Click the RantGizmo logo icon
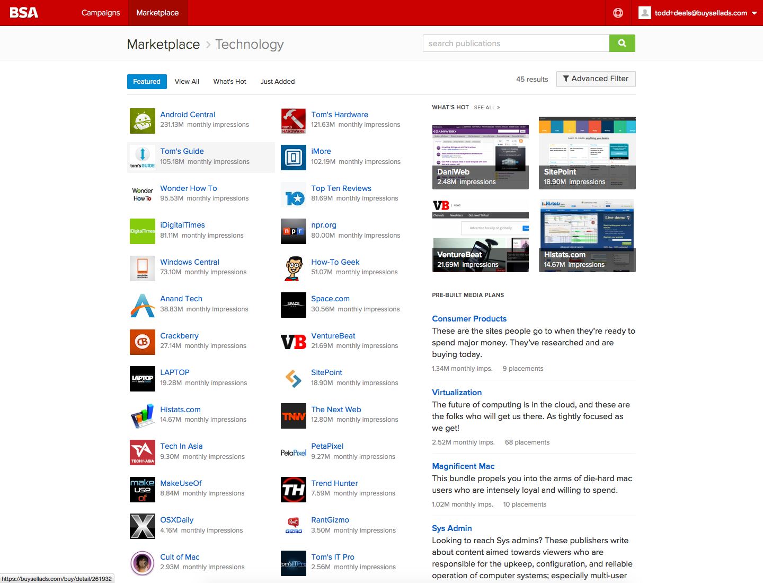The height and width of the screenshot is (583, 763). [294, 526]
